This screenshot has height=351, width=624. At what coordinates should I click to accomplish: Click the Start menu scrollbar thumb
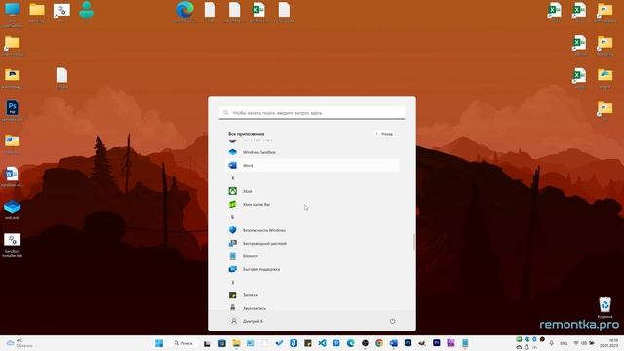pyautogui.click(x=414, y=242)
